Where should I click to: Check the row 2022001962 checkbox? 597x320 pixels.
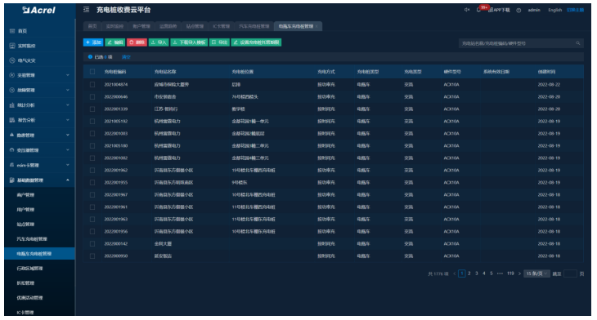(92, 171)
